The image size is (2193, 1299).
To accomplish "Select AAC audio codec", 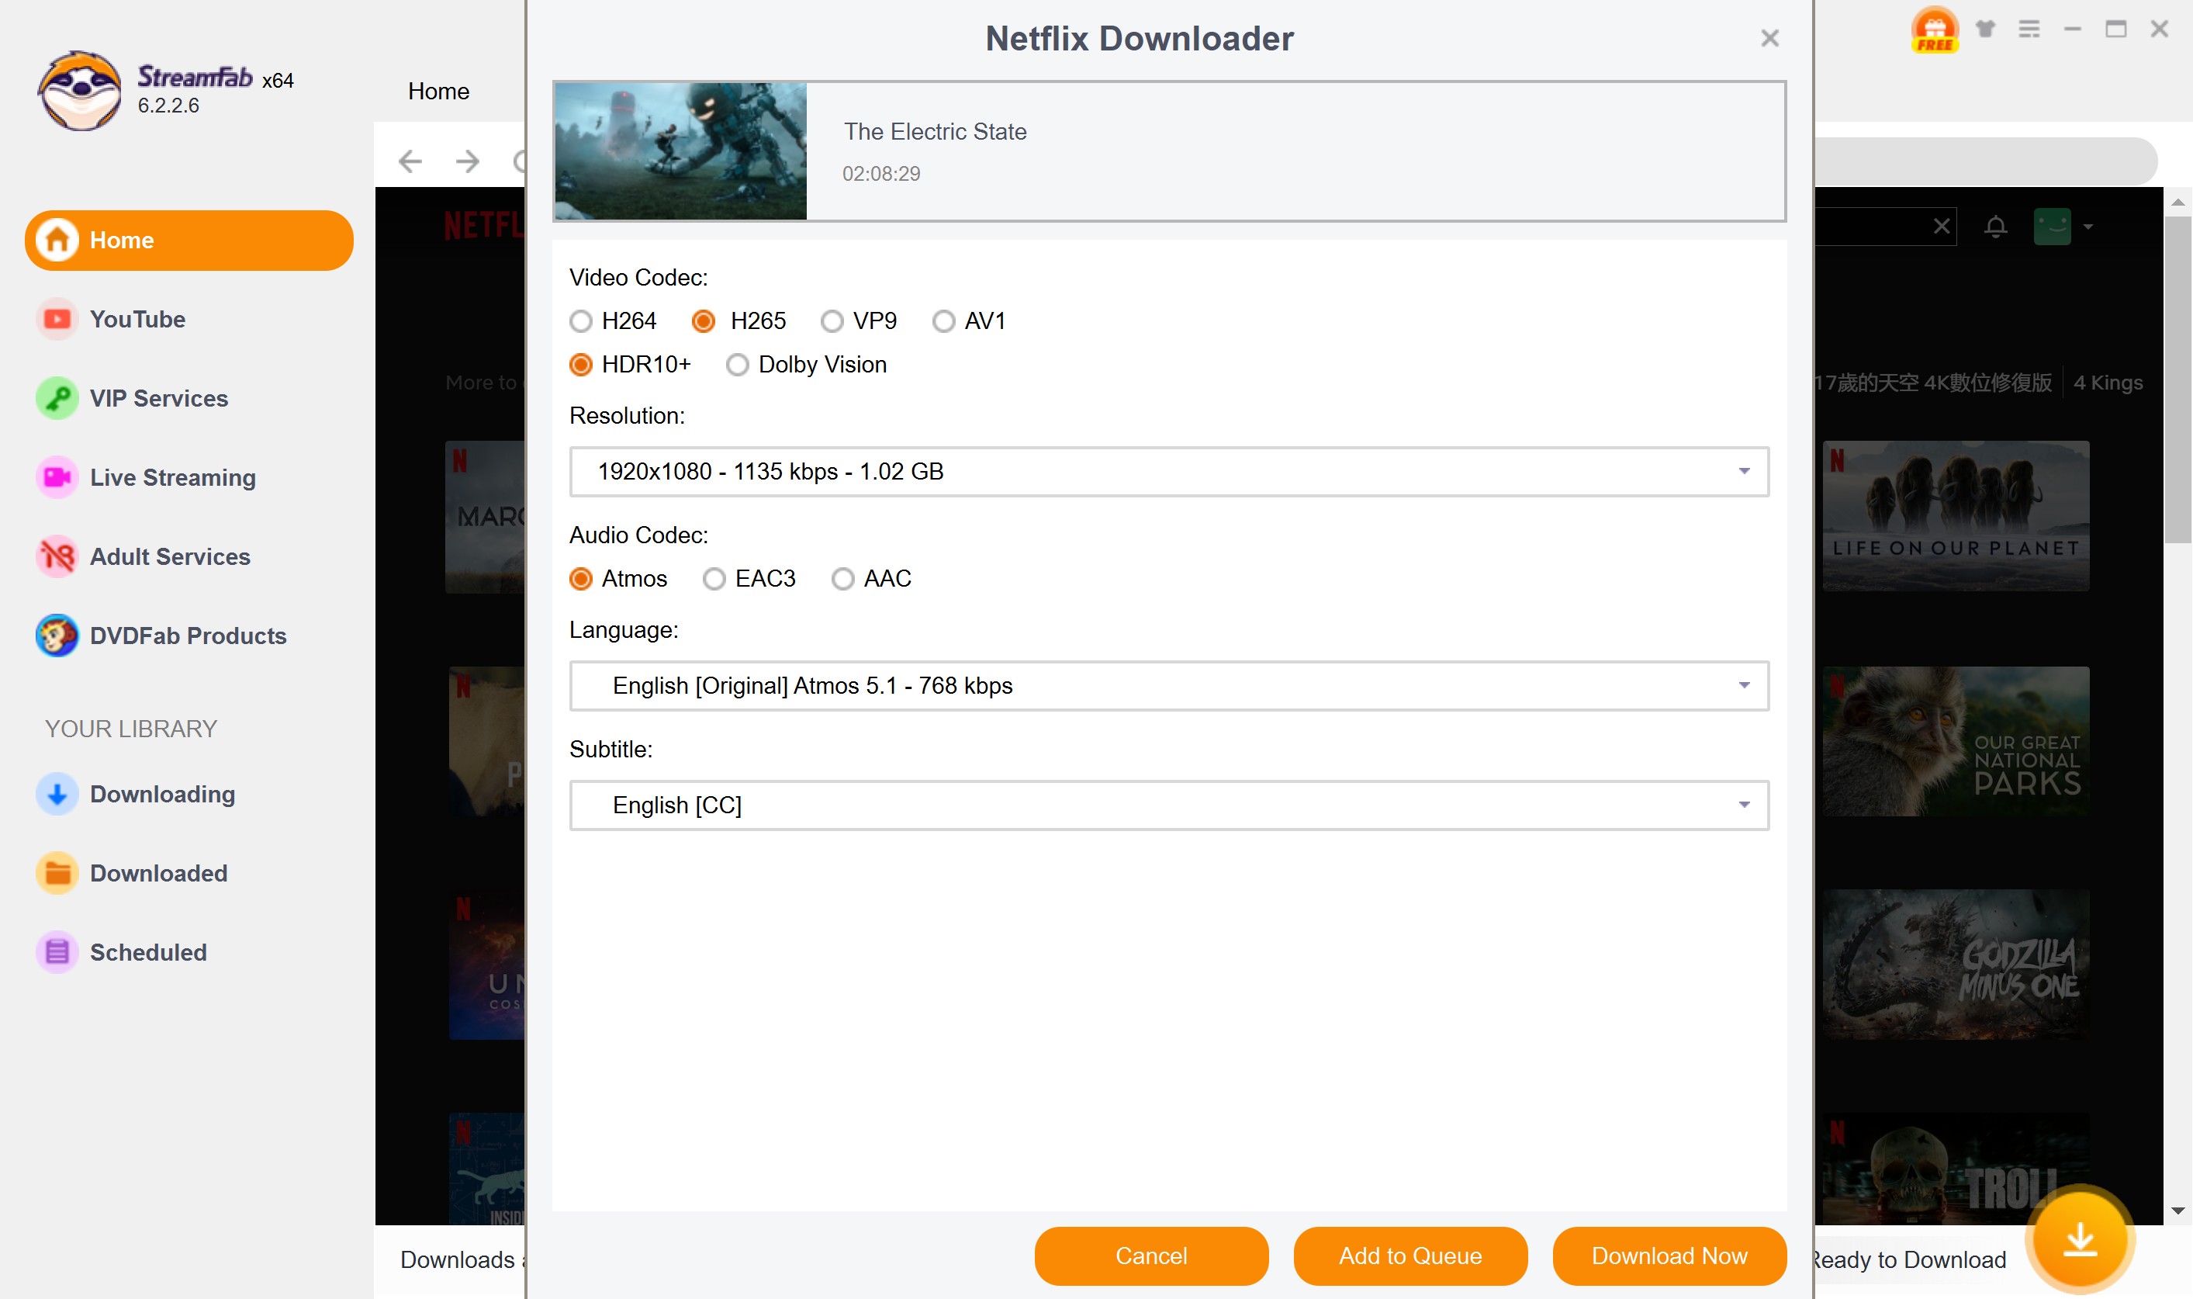I will [x=872, y=579].
